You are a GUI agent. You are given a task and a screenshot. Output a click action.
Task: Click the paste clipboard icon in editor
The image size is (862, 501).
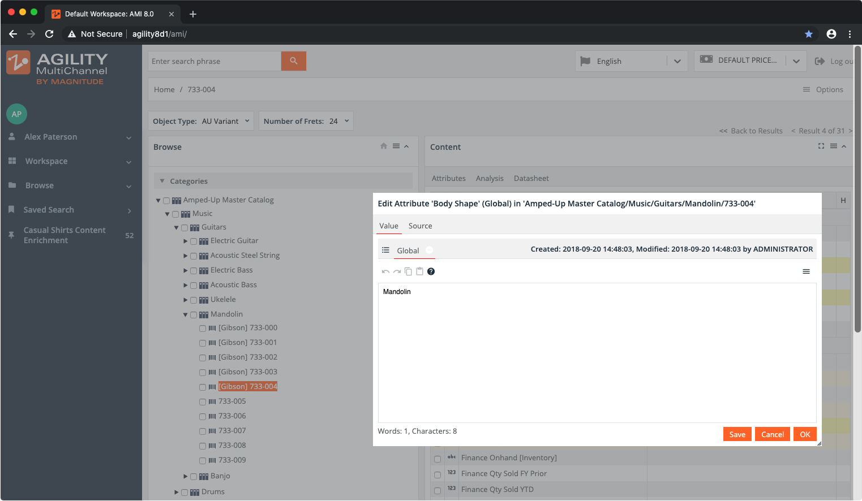coord(419,271)
